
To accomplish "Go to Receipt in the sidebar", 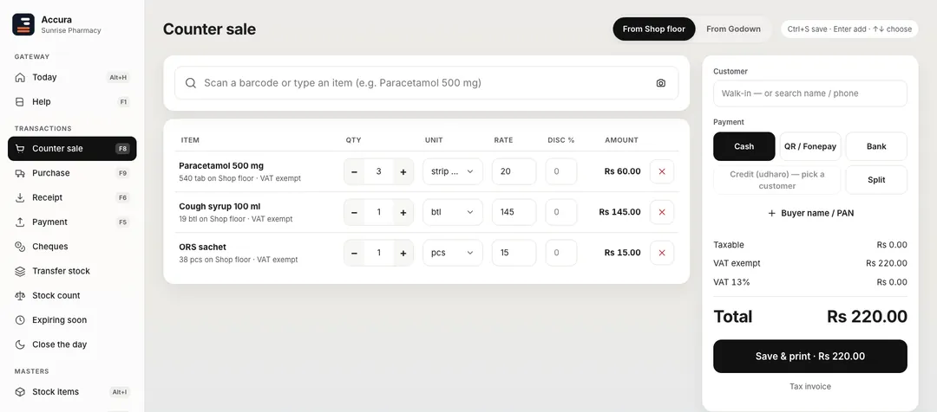I will (72, 197).
